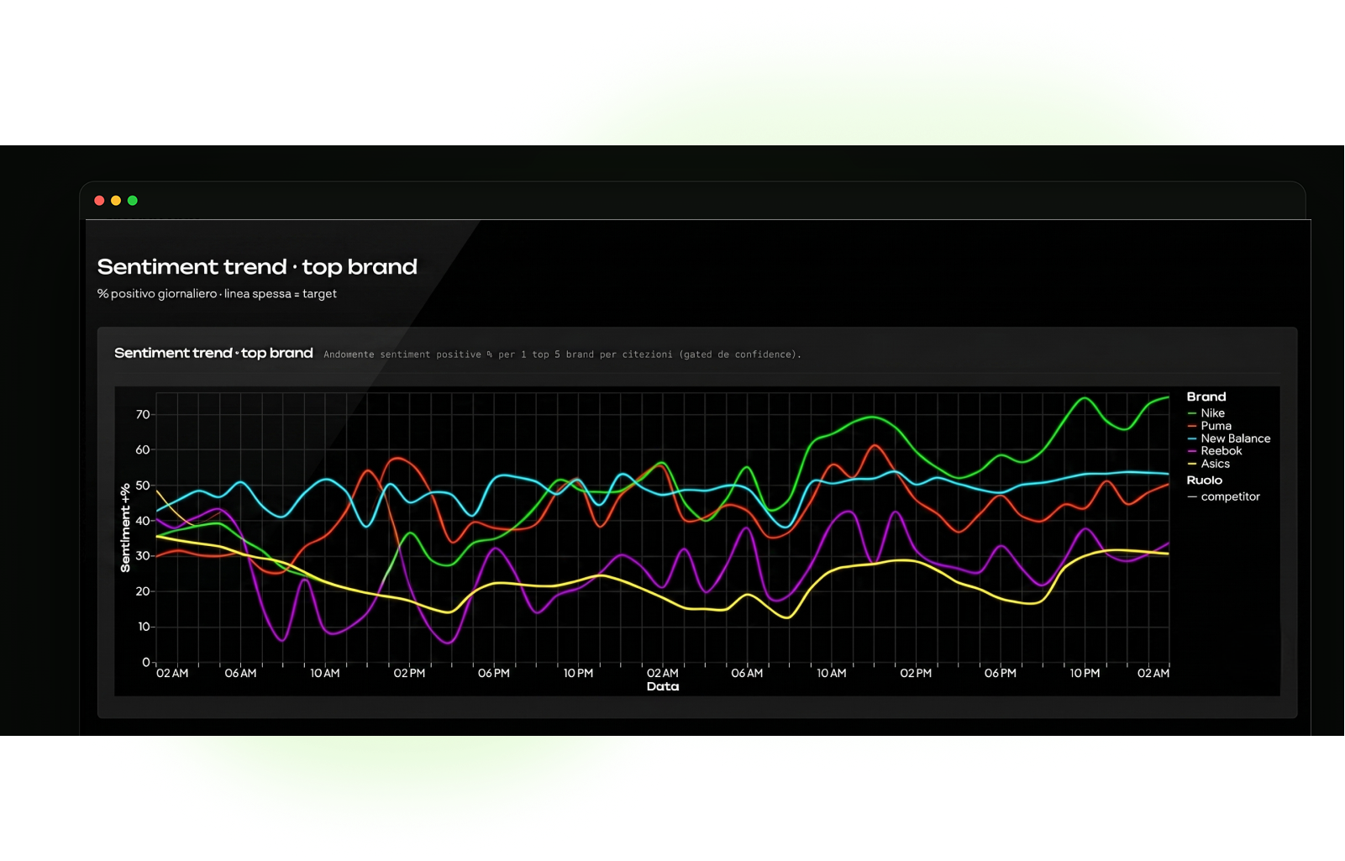1345x861 pixels.
Task: Click the 70 tick on Sentiment axis
Action: (x=143, y=414)
